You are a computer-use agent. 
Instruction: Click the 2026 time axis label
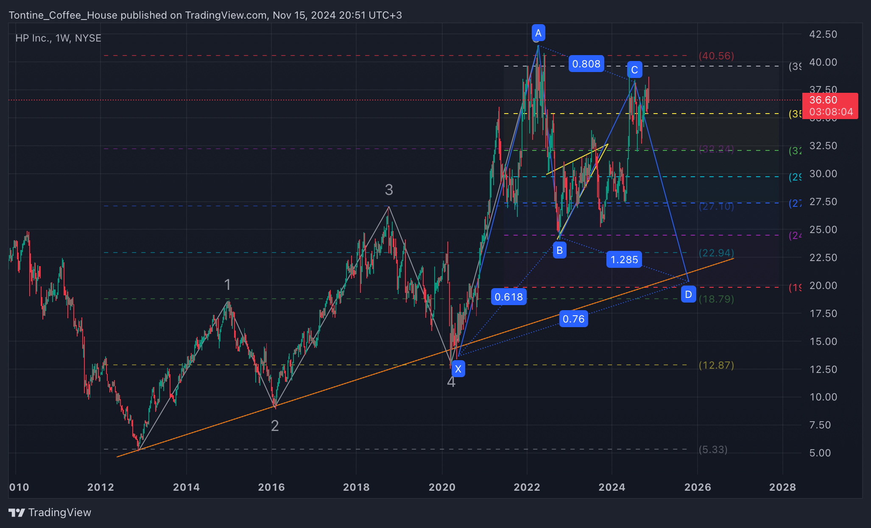tap(698, 487)
